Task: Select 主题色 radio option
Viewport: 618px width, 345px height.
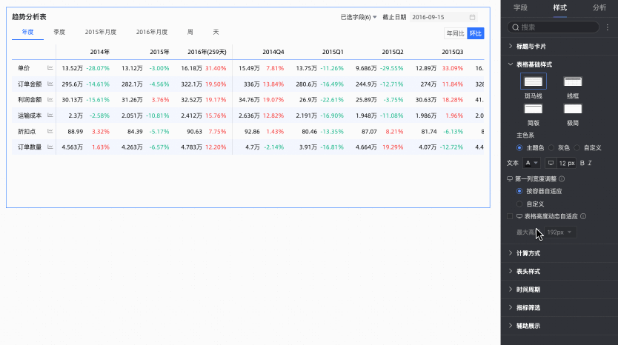Action: (x=519, y=147)
